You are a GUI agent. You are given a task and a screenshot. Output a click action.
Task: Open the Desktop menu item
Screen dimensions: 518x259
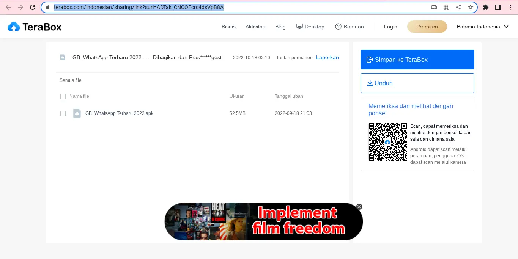310,27
